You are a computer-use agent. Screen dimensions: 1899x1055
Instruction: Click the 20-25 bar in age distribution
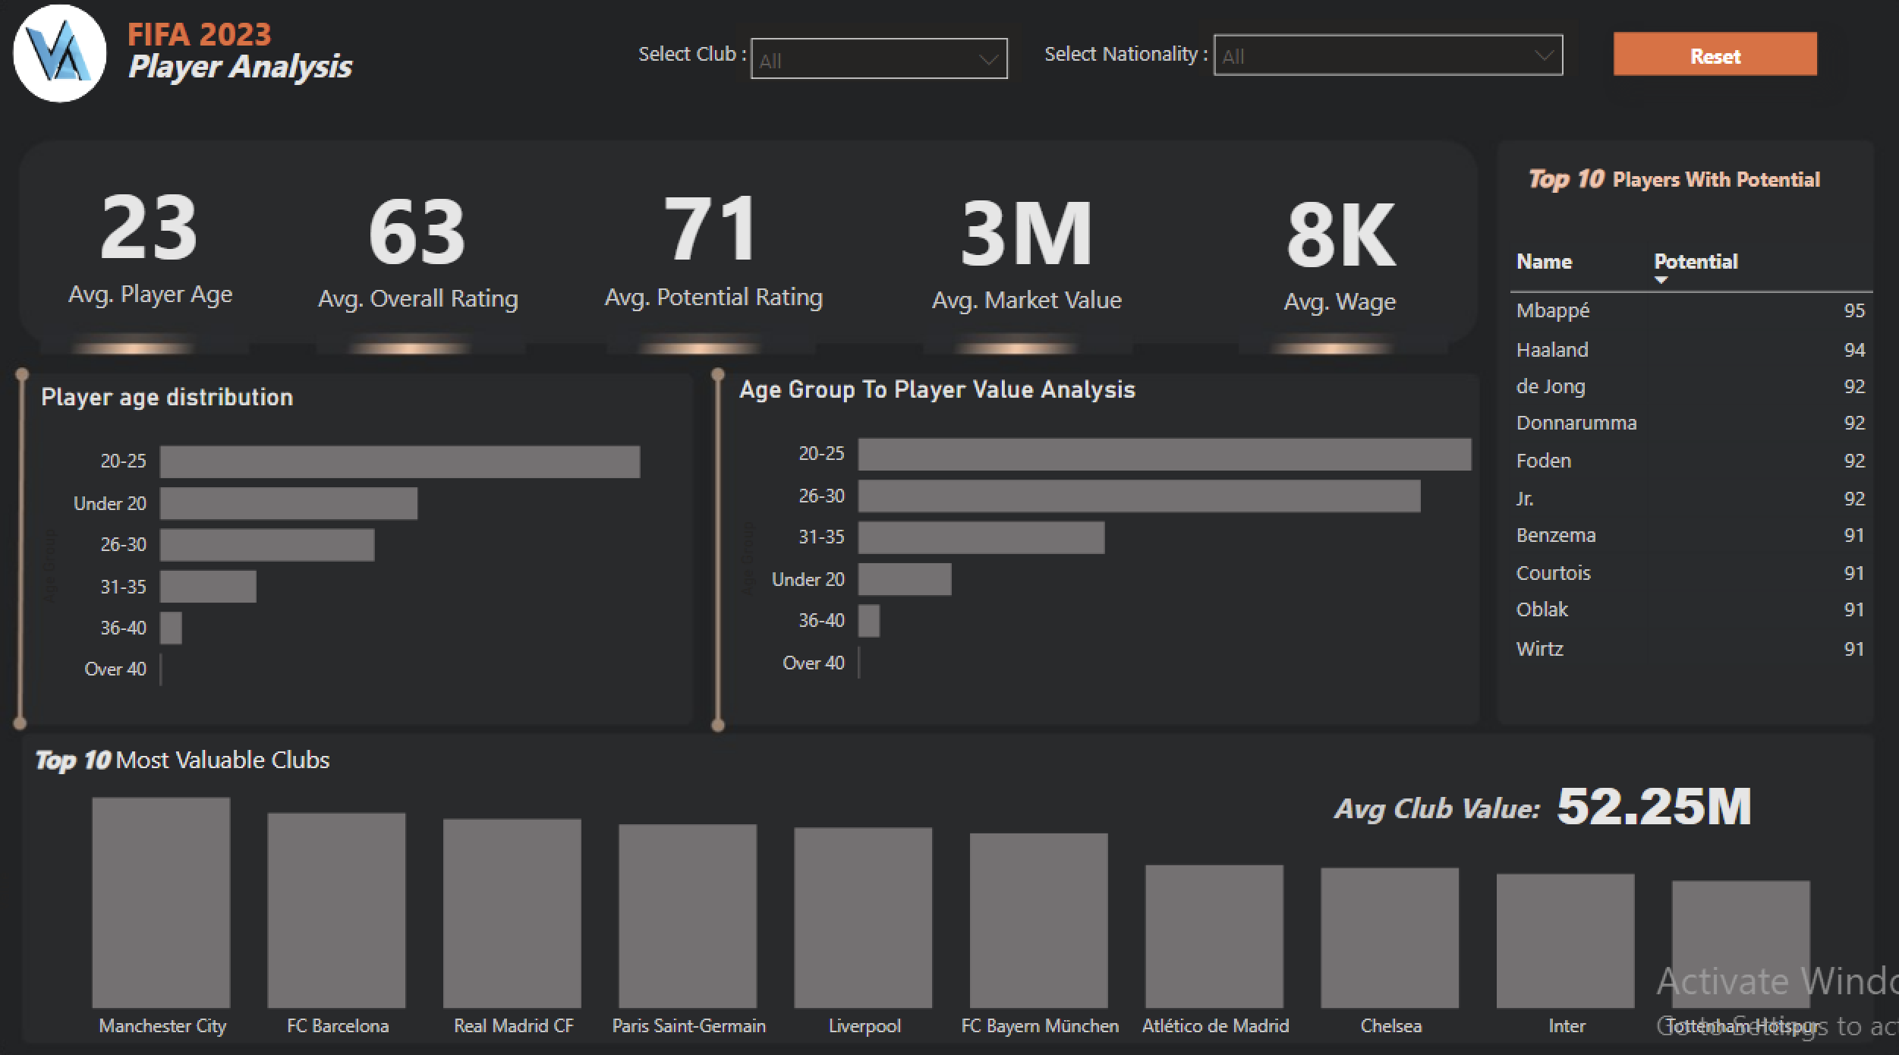[x=399, y=461]
